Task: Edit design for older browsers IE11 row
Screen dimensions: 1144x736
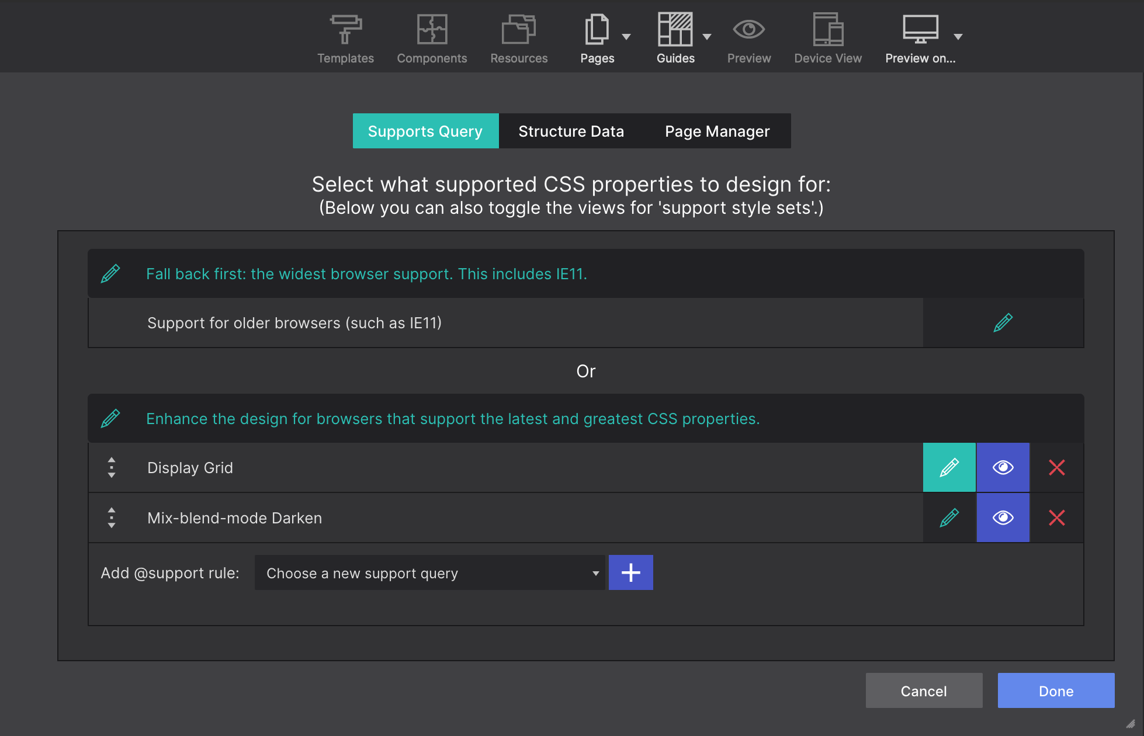Action: 1003,322
